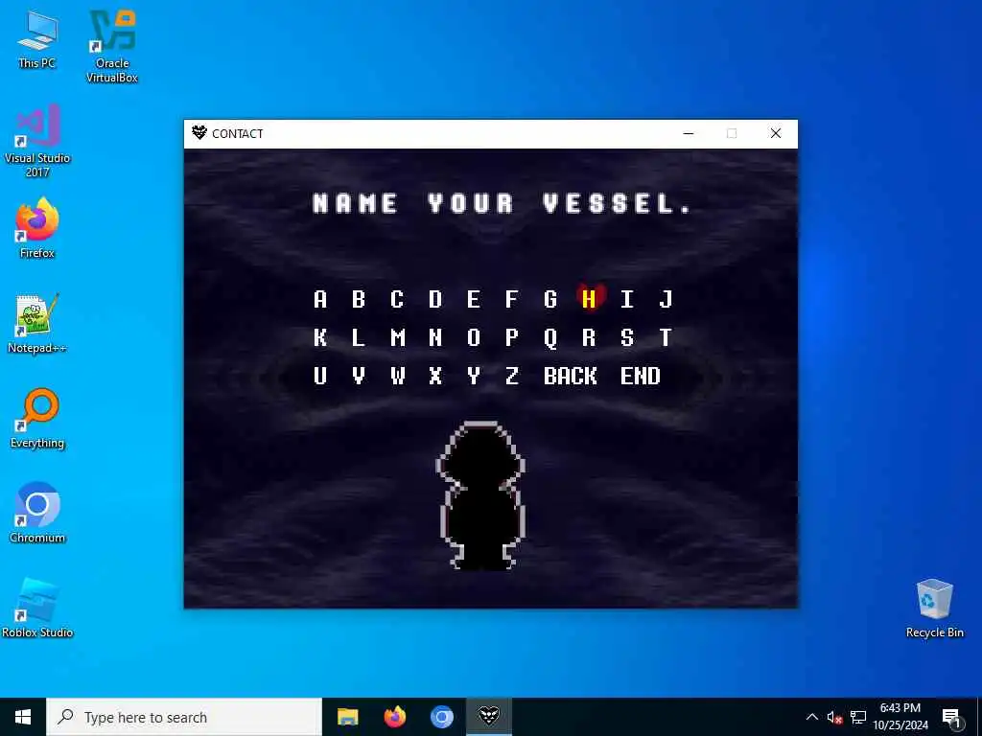982x736 pixels.
Task: Choose letter P in the name grid
Action: pos(512,337)
